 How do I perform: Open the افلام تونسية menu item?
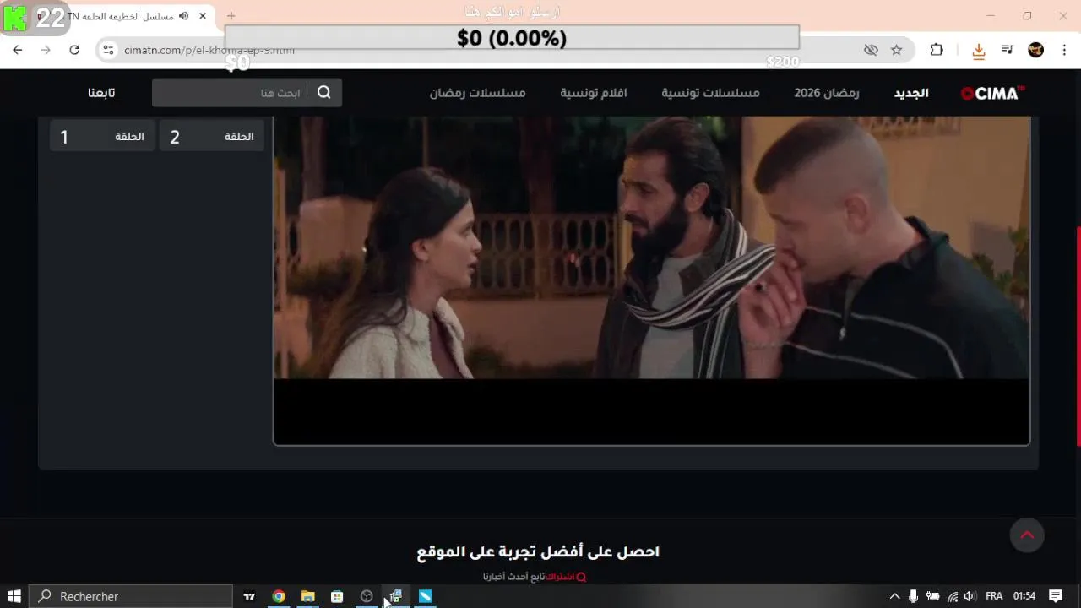coord(594,93)
